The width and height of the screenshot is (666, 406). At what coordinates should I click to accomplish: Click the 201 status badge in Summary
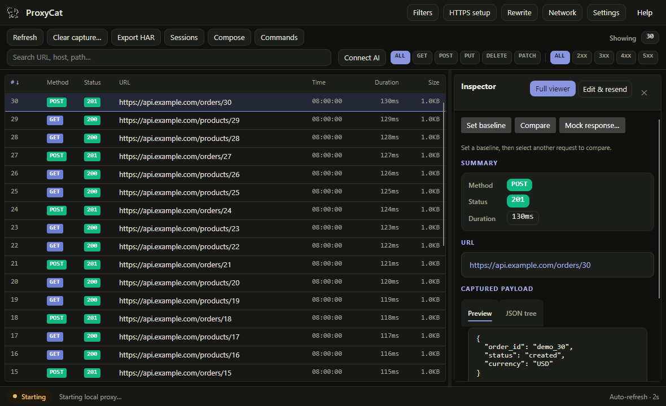pyautogui.click(x=518, y=200)
